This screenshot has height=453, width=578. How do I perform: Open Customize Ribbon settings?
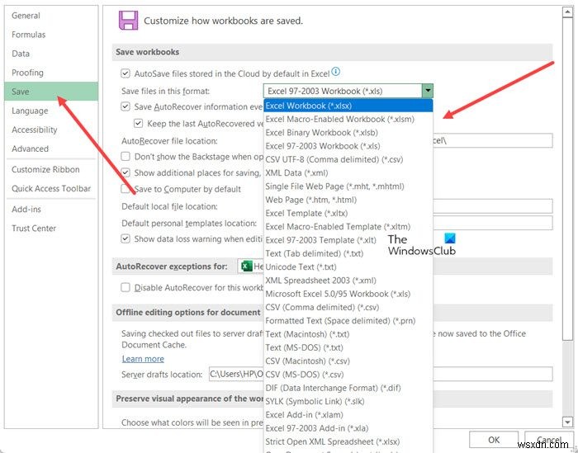pos(51,169)
